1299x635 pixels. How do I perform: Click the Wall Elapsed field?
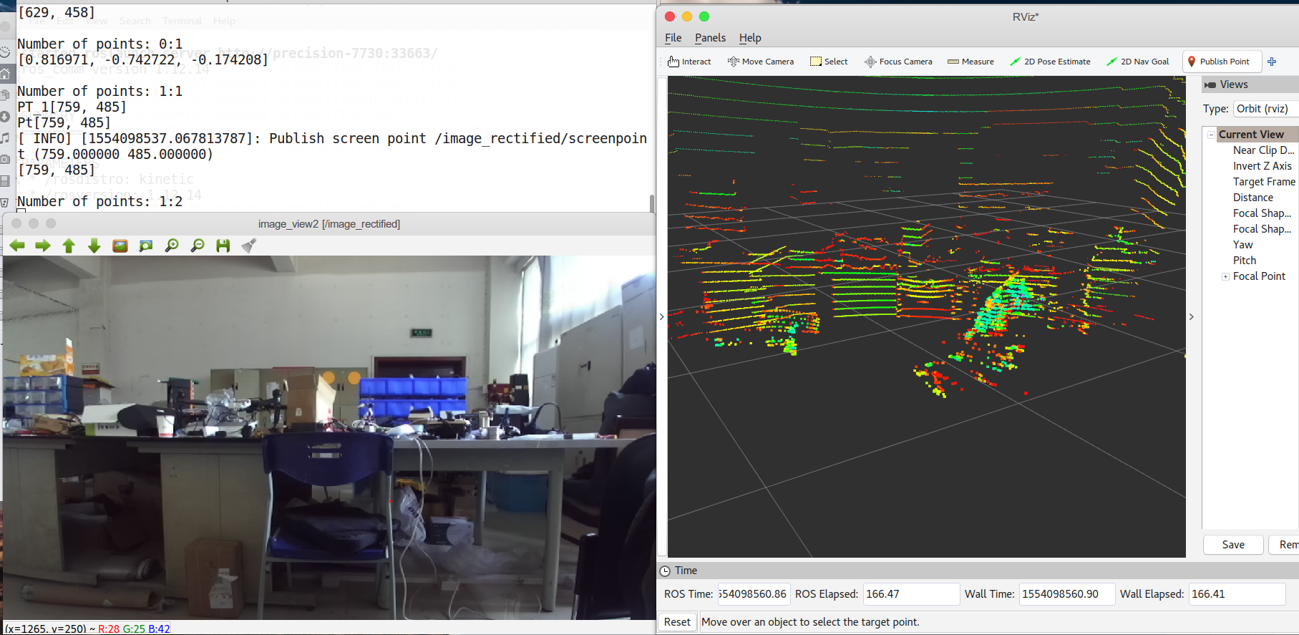point(1237,594)
